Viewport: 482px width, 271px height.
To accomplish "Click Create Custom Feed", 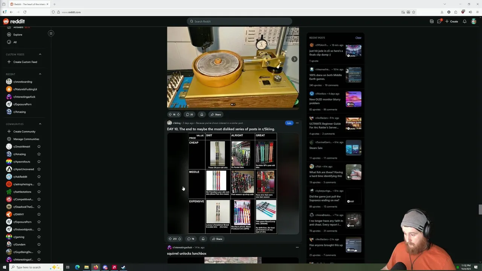I will pos(25,62).
